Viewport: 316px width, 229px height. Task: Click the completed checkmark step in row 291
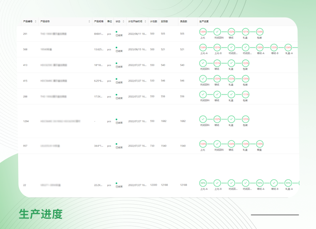[x=217, y=32]
